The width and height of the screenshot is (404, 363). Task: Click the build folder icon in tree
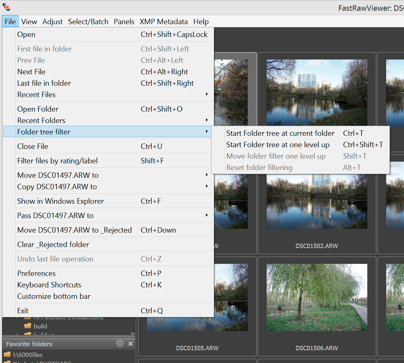click(28, 326)
